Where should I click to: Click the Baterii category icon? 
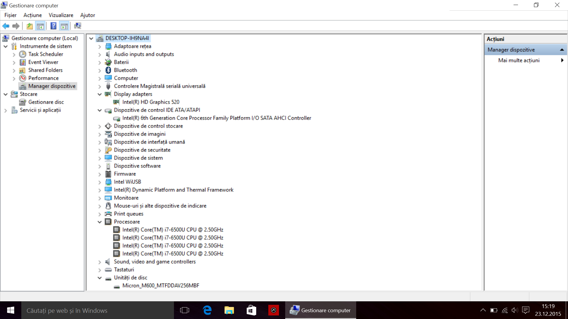point(108,62)
